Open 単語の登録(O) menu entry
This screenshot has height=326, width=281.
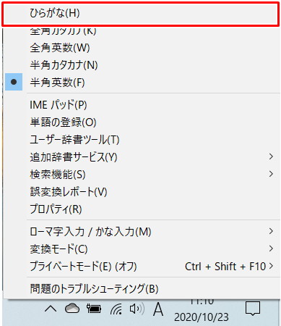coord(142,122)
